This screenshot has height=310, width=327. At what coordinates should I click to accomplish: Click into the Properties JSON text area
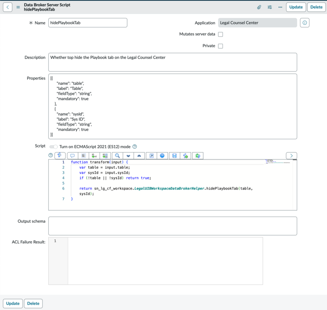point(172,106)
